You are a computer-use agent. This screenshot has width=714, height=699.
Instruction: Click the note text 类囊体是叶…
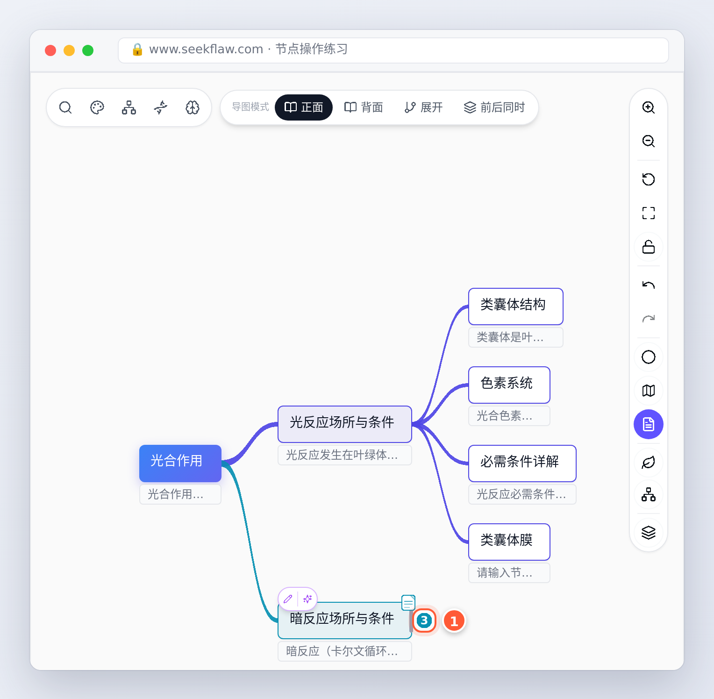click(516, 337)
